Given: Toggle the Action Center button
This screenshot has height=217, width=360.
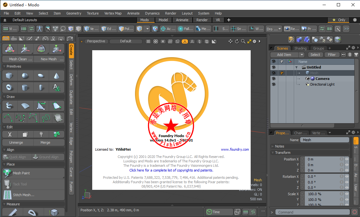Looking at the screenshot, I should 168,29.
